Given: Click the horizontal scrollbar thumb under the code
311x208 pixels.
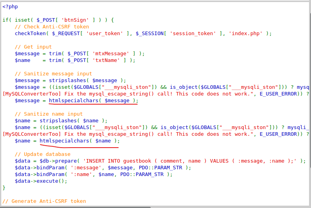Looking at the screenshot, I should (75, 207).
